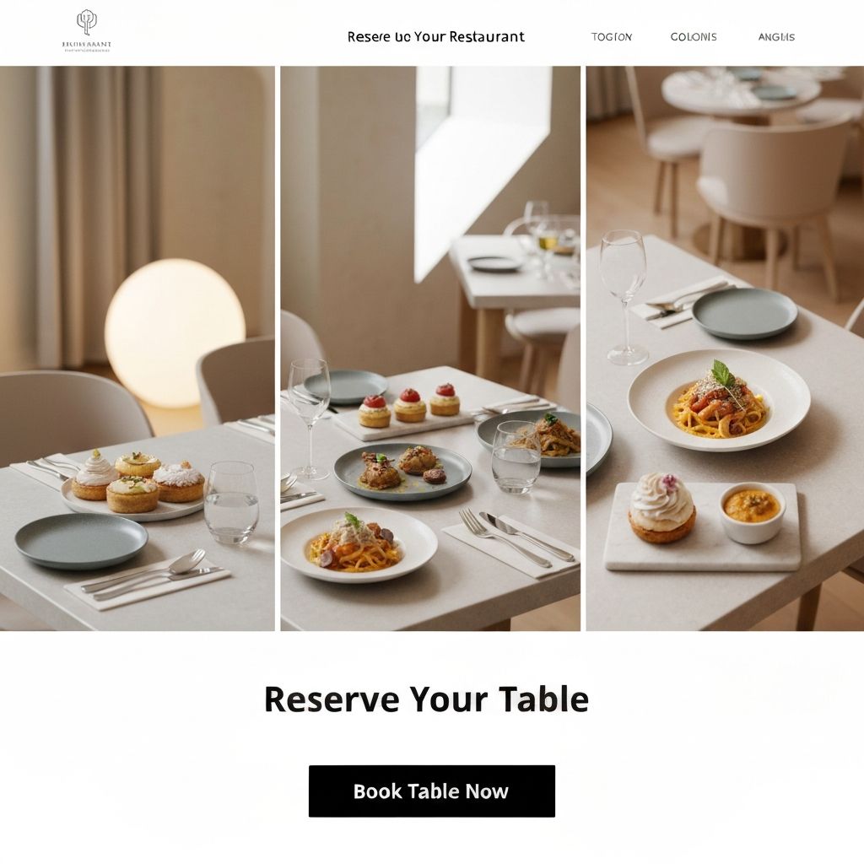Click the cream-topped dessert in the right photo
Image resolution: width=864 pixels, height=864 pixels.
(661, 507)
